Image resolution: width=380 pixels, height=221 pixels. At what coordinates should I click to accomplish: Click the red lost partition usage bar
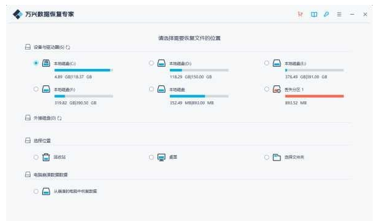click(x=314, y=96)
